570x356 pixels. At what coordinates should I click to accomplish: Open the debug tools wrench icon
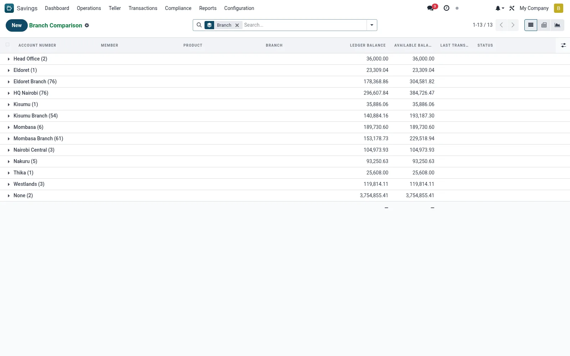point(512,8)
